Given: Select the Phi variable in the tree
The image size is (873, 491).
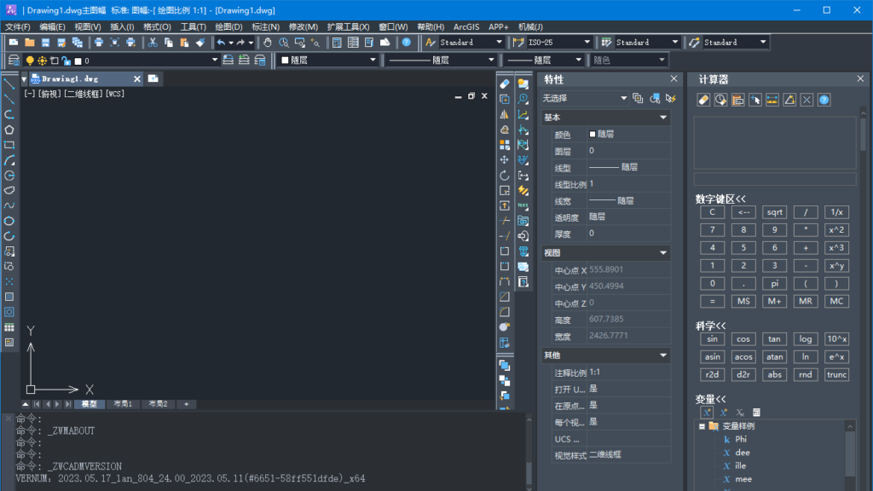Looking at the screenshot, I should [741, 439].
